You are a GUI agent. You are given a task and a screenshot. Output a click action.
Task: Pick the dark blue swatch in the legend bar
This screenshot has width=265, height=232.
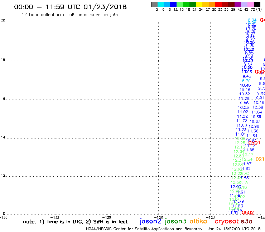tap(173, 4)
